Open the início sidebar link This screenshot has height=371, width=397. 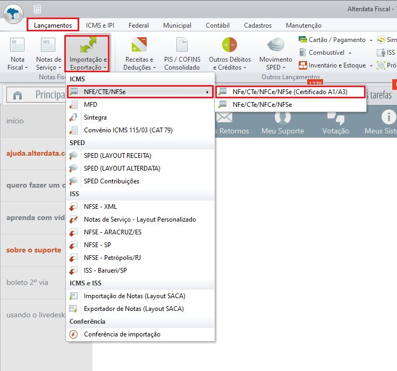15,121
